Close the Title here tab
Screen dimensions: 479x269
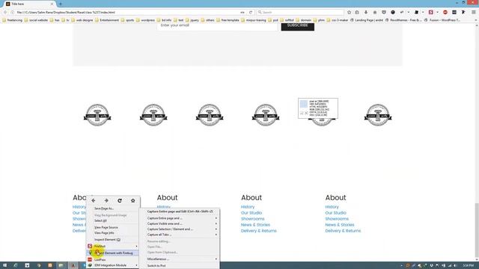tap(52, 4)
